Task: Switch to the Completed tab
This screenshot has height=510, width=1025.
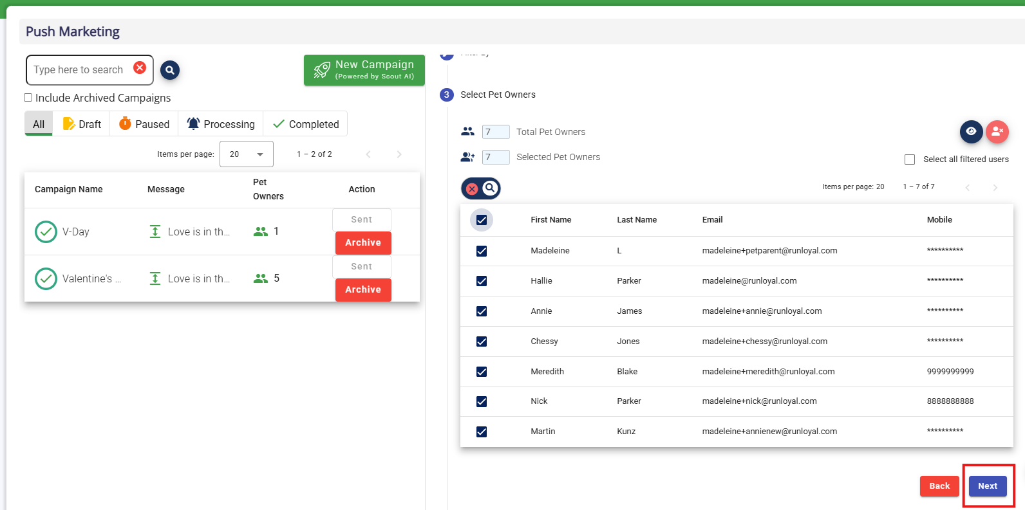Action: pyautogui.click(x=306, y=124)
